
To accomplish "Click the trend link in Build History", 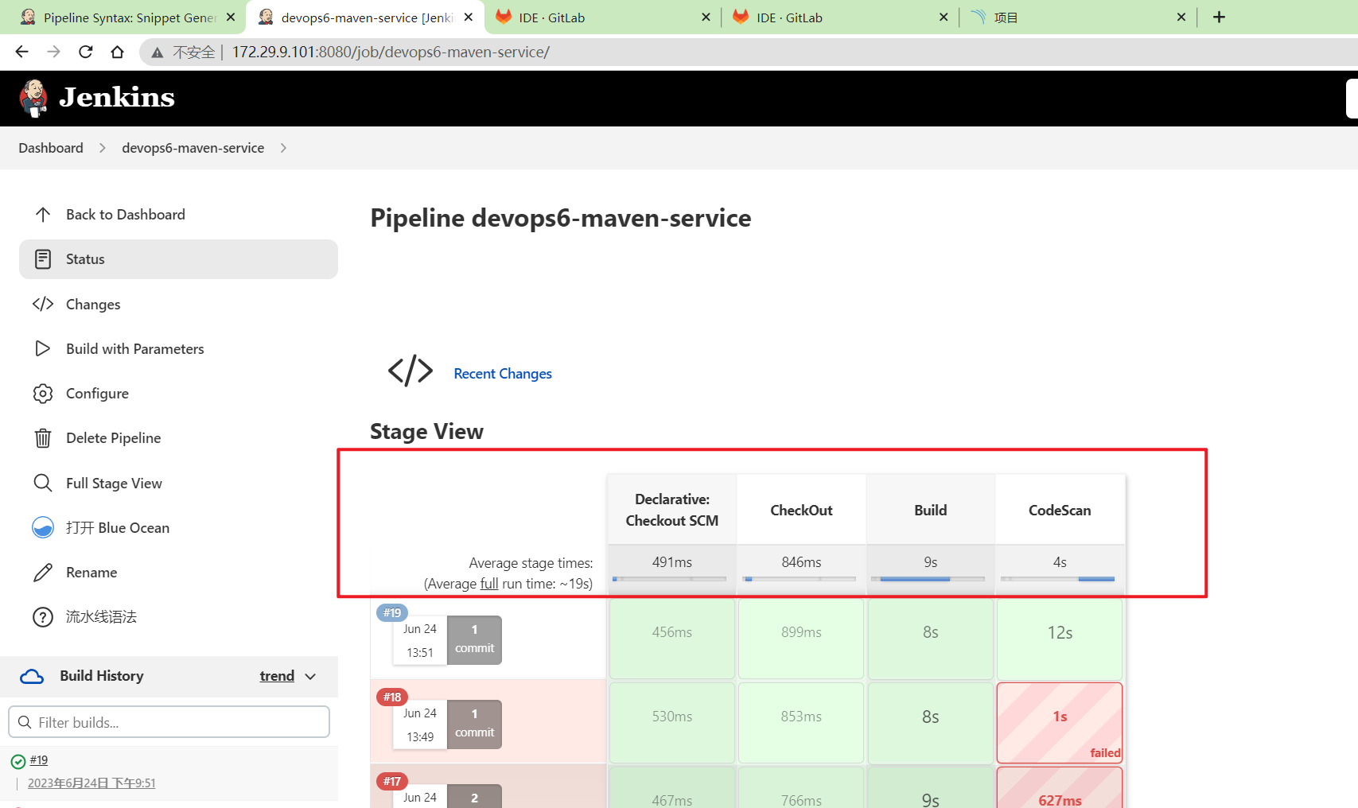I will point(277,676).
